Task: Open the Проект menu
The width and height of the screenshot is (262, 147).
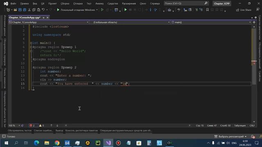Action: click(x=52, y=4)
